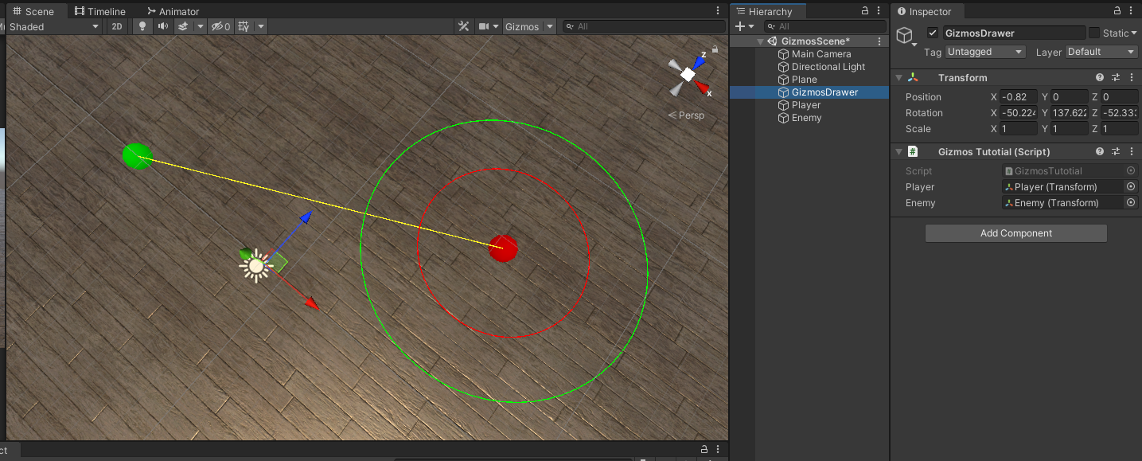The height and width of the screenshot is (461, 1142).
Task: Open the Animator tab
Action: pyautogui.click(x=173, y=10)
